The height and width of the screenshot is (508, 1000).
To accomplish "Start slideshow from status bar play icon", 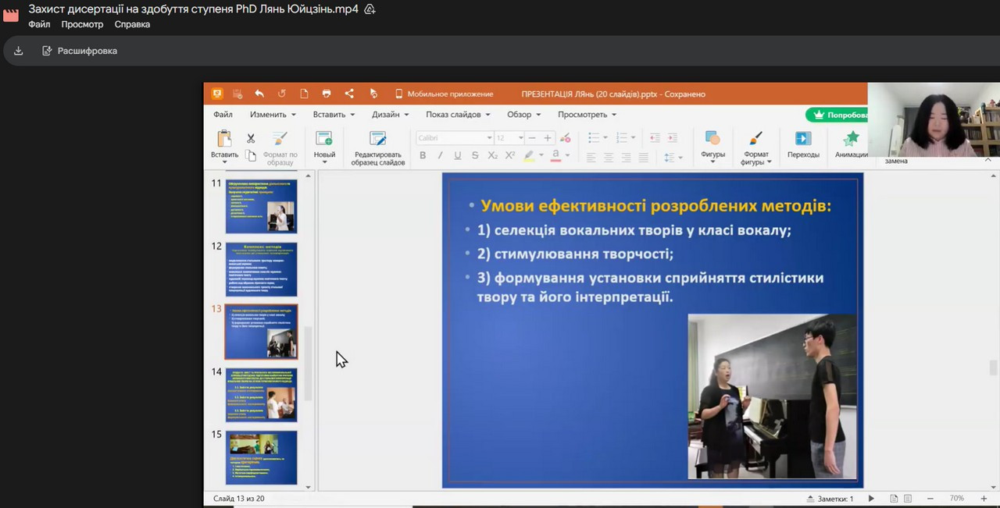I will tap(871, 499).
